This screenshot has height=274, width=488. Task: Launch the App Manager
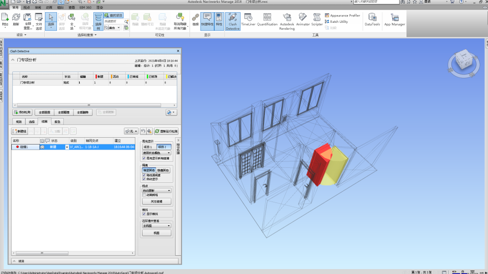[395, 20]
